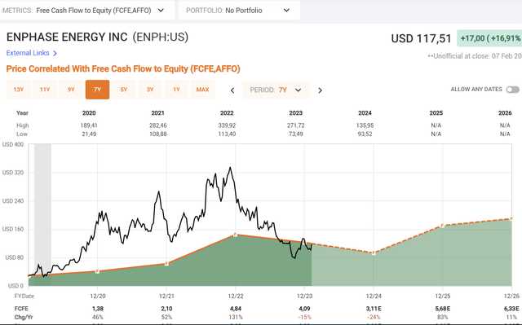Click the +17,00 price change badge

coord(489,38)
